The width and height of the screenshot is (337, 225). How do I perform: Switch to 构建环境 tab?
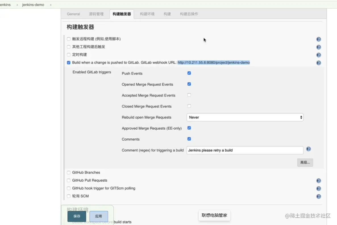point(147,14)
